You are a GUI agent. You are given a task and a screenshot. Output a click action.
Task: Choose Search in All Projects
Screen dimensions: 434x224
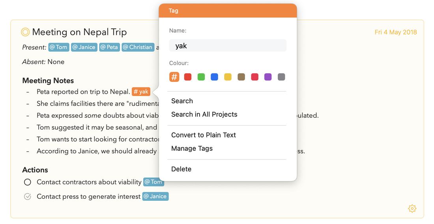pos(204,114)
